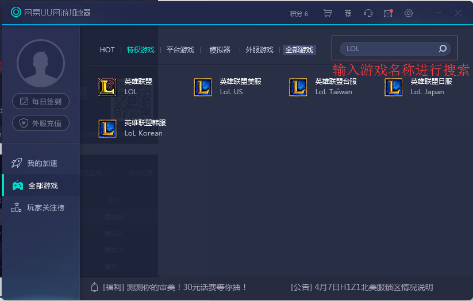Switch to the HOT tab
Viewport: 473px width, 301px height.
[107, 50]
